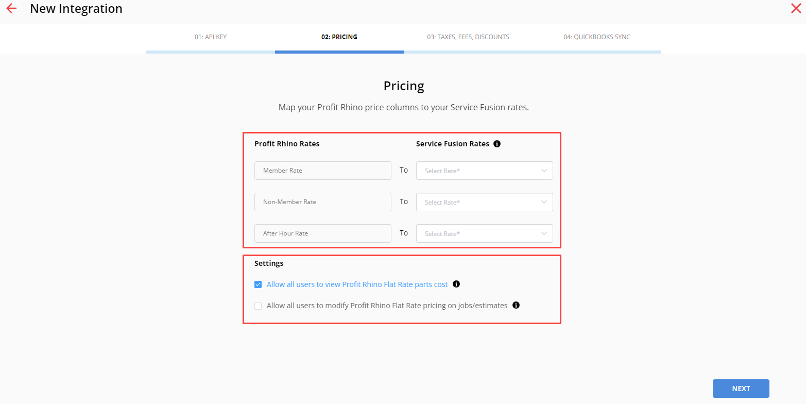Show info for viewing Flat Rate parts cost
806x404 pixels.
click(456, 284)
